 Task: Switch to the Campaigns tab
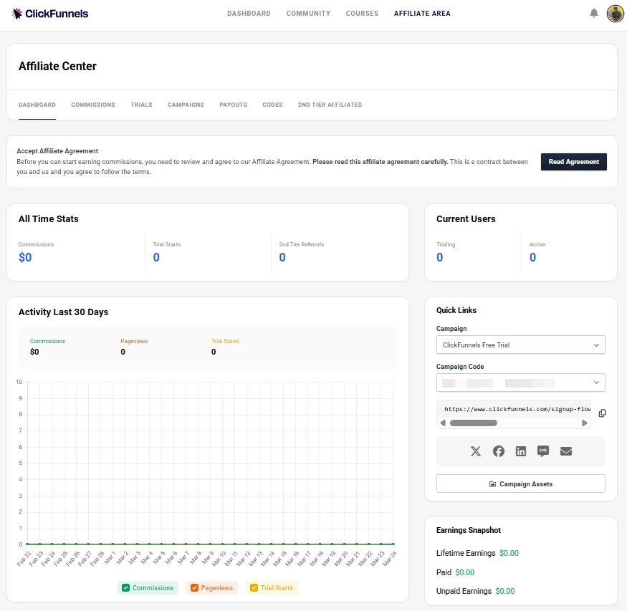click(x=186, y=105)
